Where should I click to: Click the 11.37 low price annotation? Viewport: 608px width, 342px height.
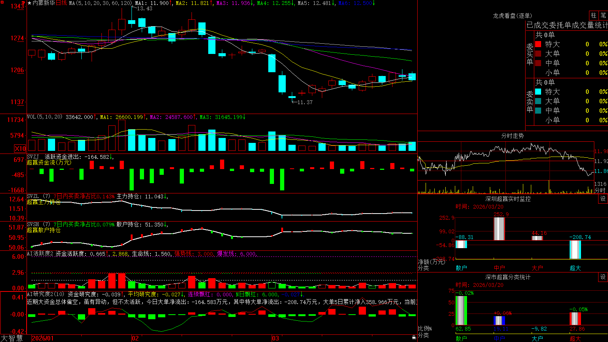pyautogui.click(x=305, y=102)
